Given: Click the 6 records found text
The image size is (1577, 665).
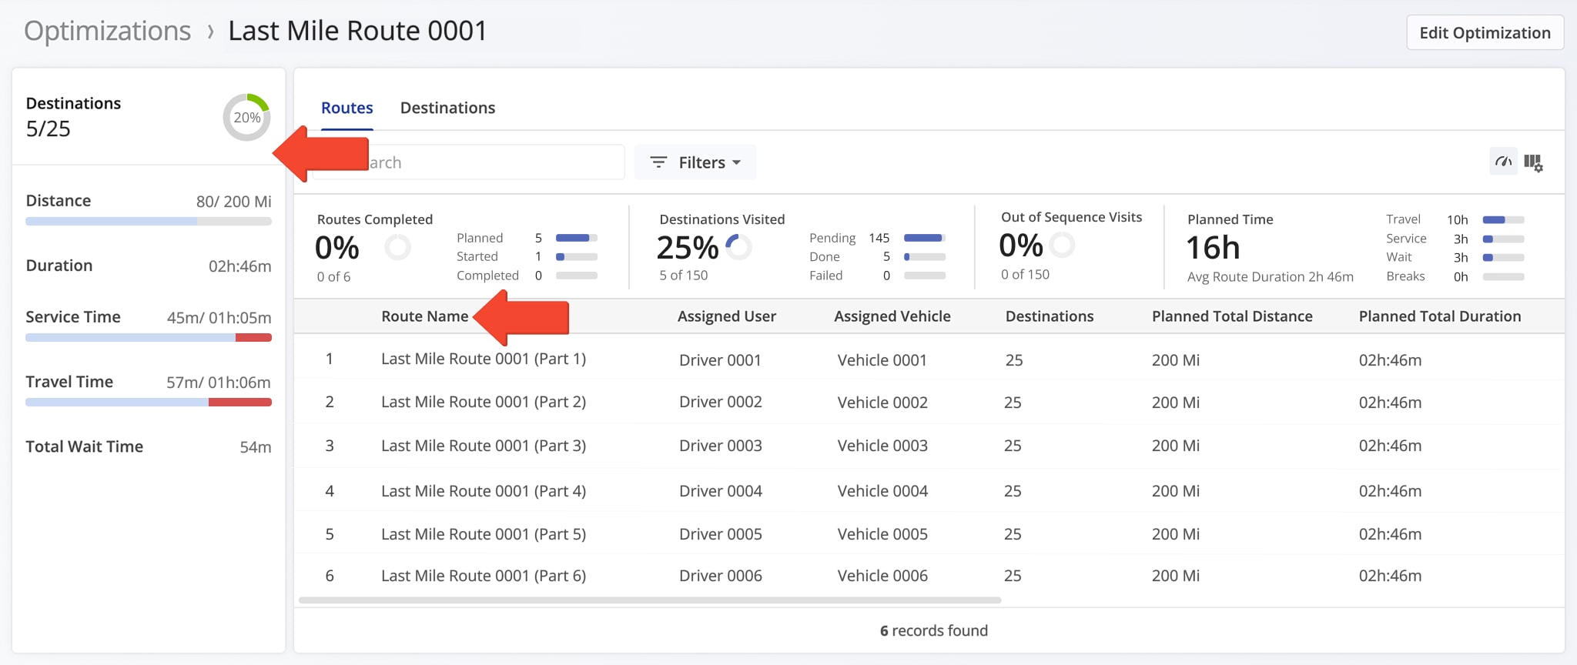Looking at the screenshot, I should [x=933, y=630].
